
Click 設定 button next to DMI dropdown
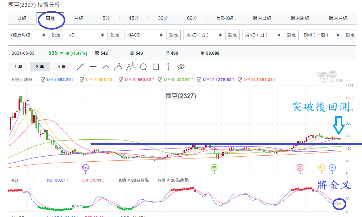[350, 35]
